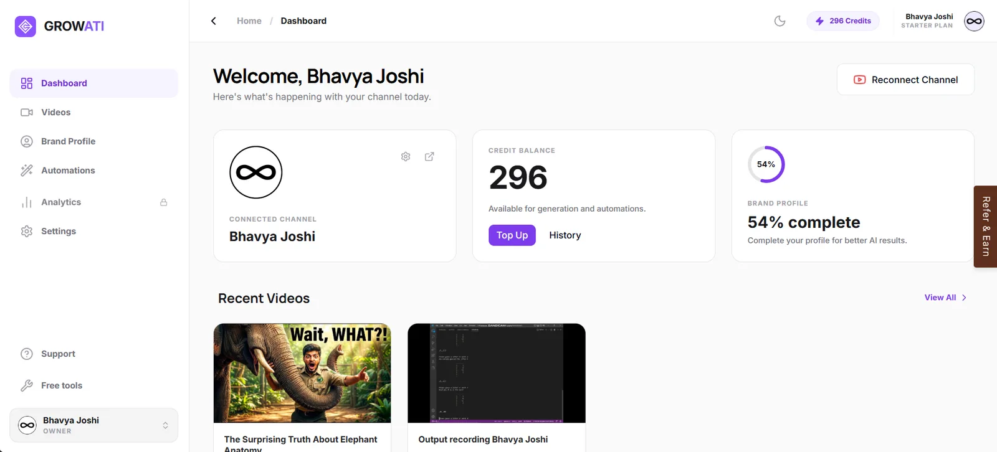Image resolution: width=997 pixels, height=452 pixels.
Task: Click the chevron next to View All
Action: tap(964, 298)
